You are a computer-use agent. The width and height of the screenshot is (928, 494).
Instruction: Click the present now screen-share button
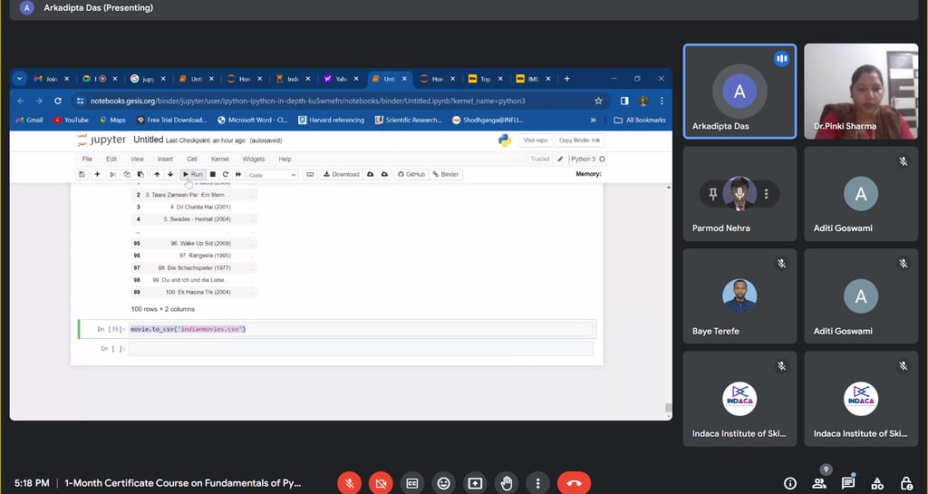(x=475, y=483)
